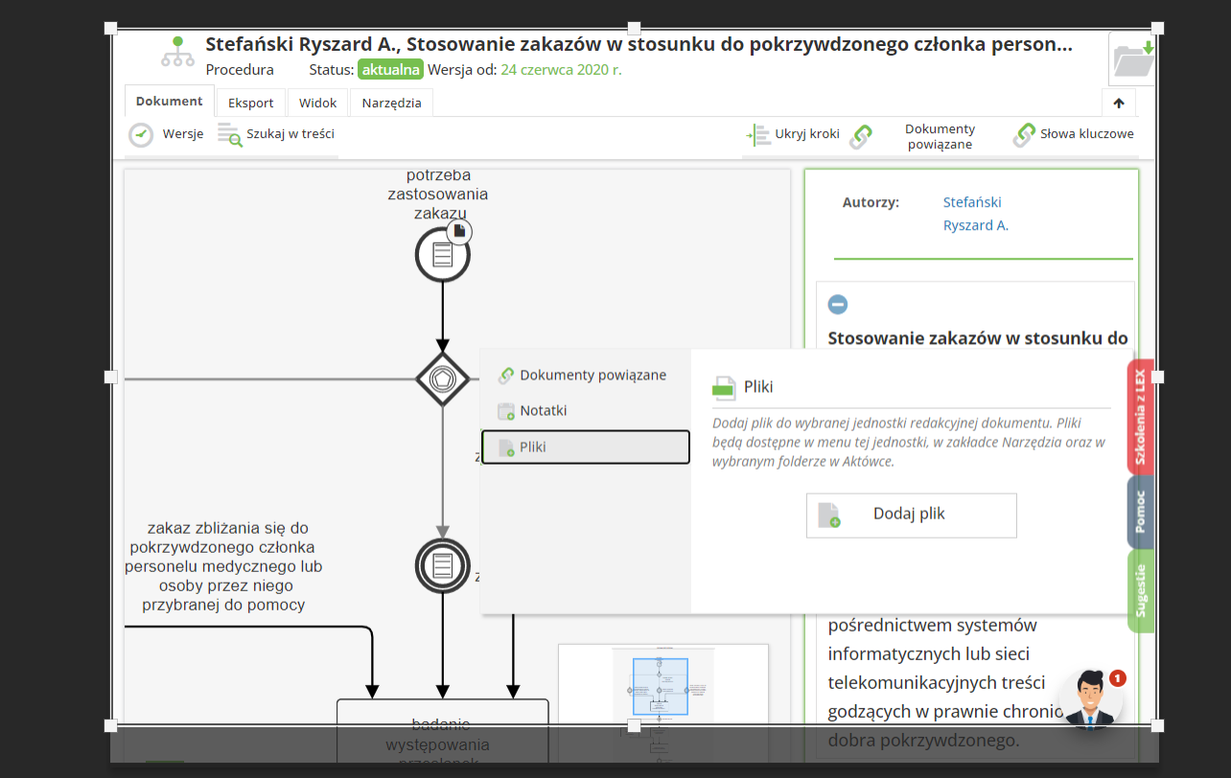1231x778 pixels.
Task: Click the Ukryj kroki icon
Action: pos(758,135)
